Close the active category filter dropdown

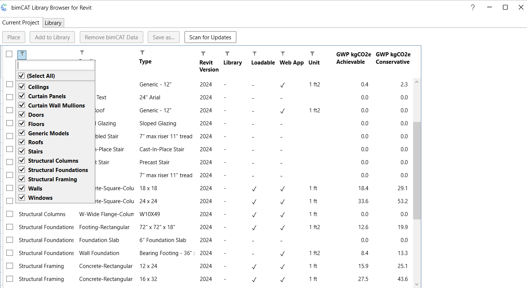point(22,54)
